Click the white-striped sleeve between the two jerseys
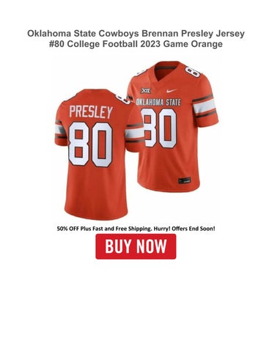The image size is (272, 352). pos(134,133)
